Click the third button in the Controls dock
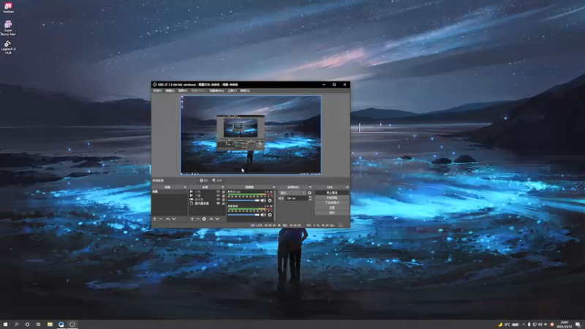The image size is (585, 329). coord(332,203)
